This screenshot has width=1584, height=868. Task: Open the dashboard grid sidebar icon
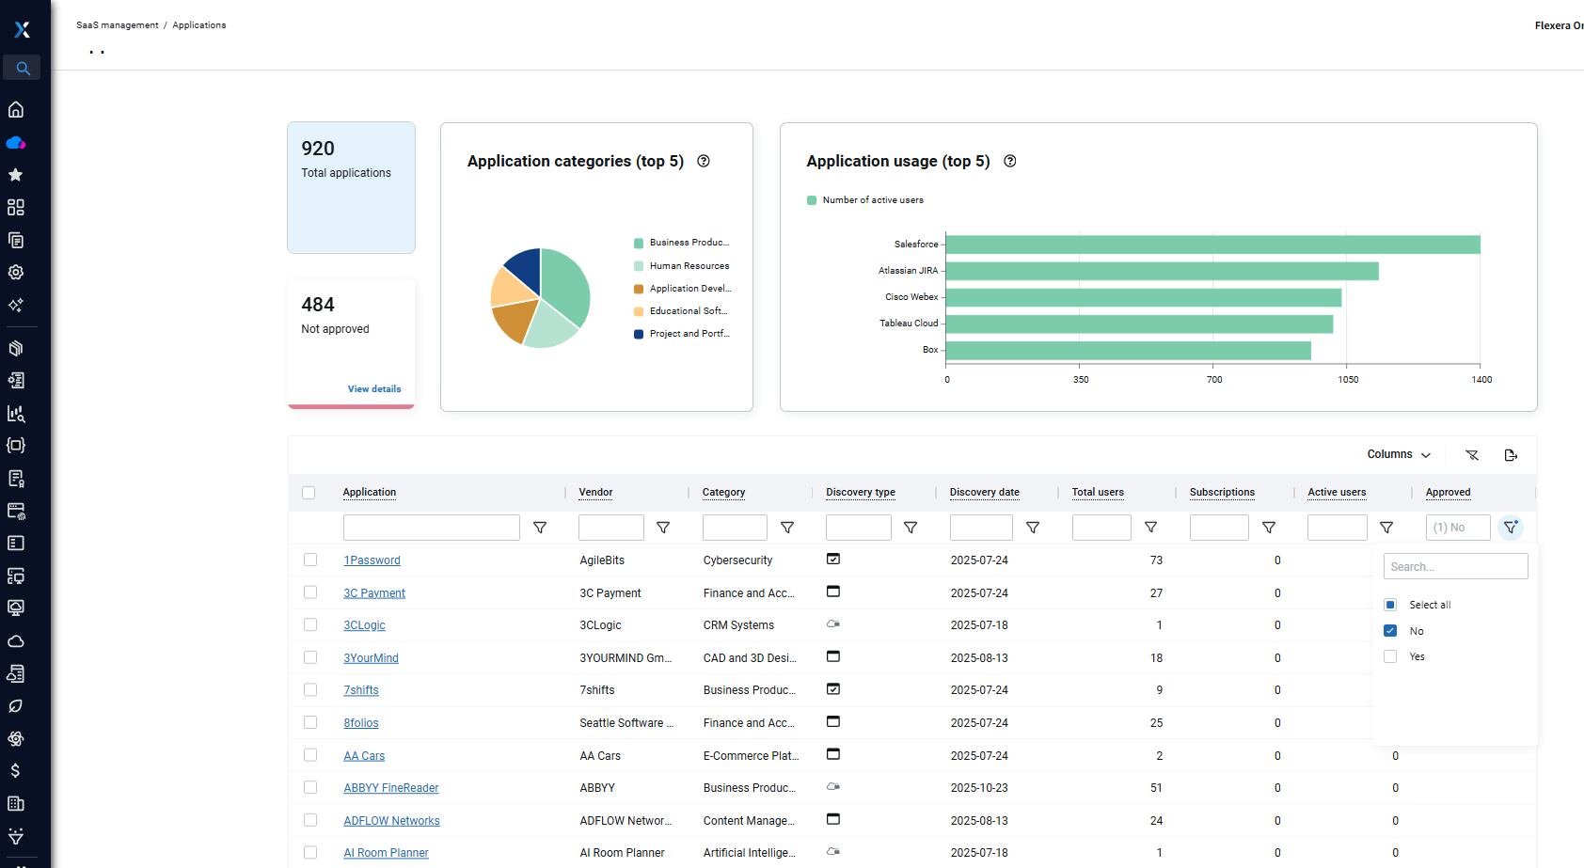[16, 208]
